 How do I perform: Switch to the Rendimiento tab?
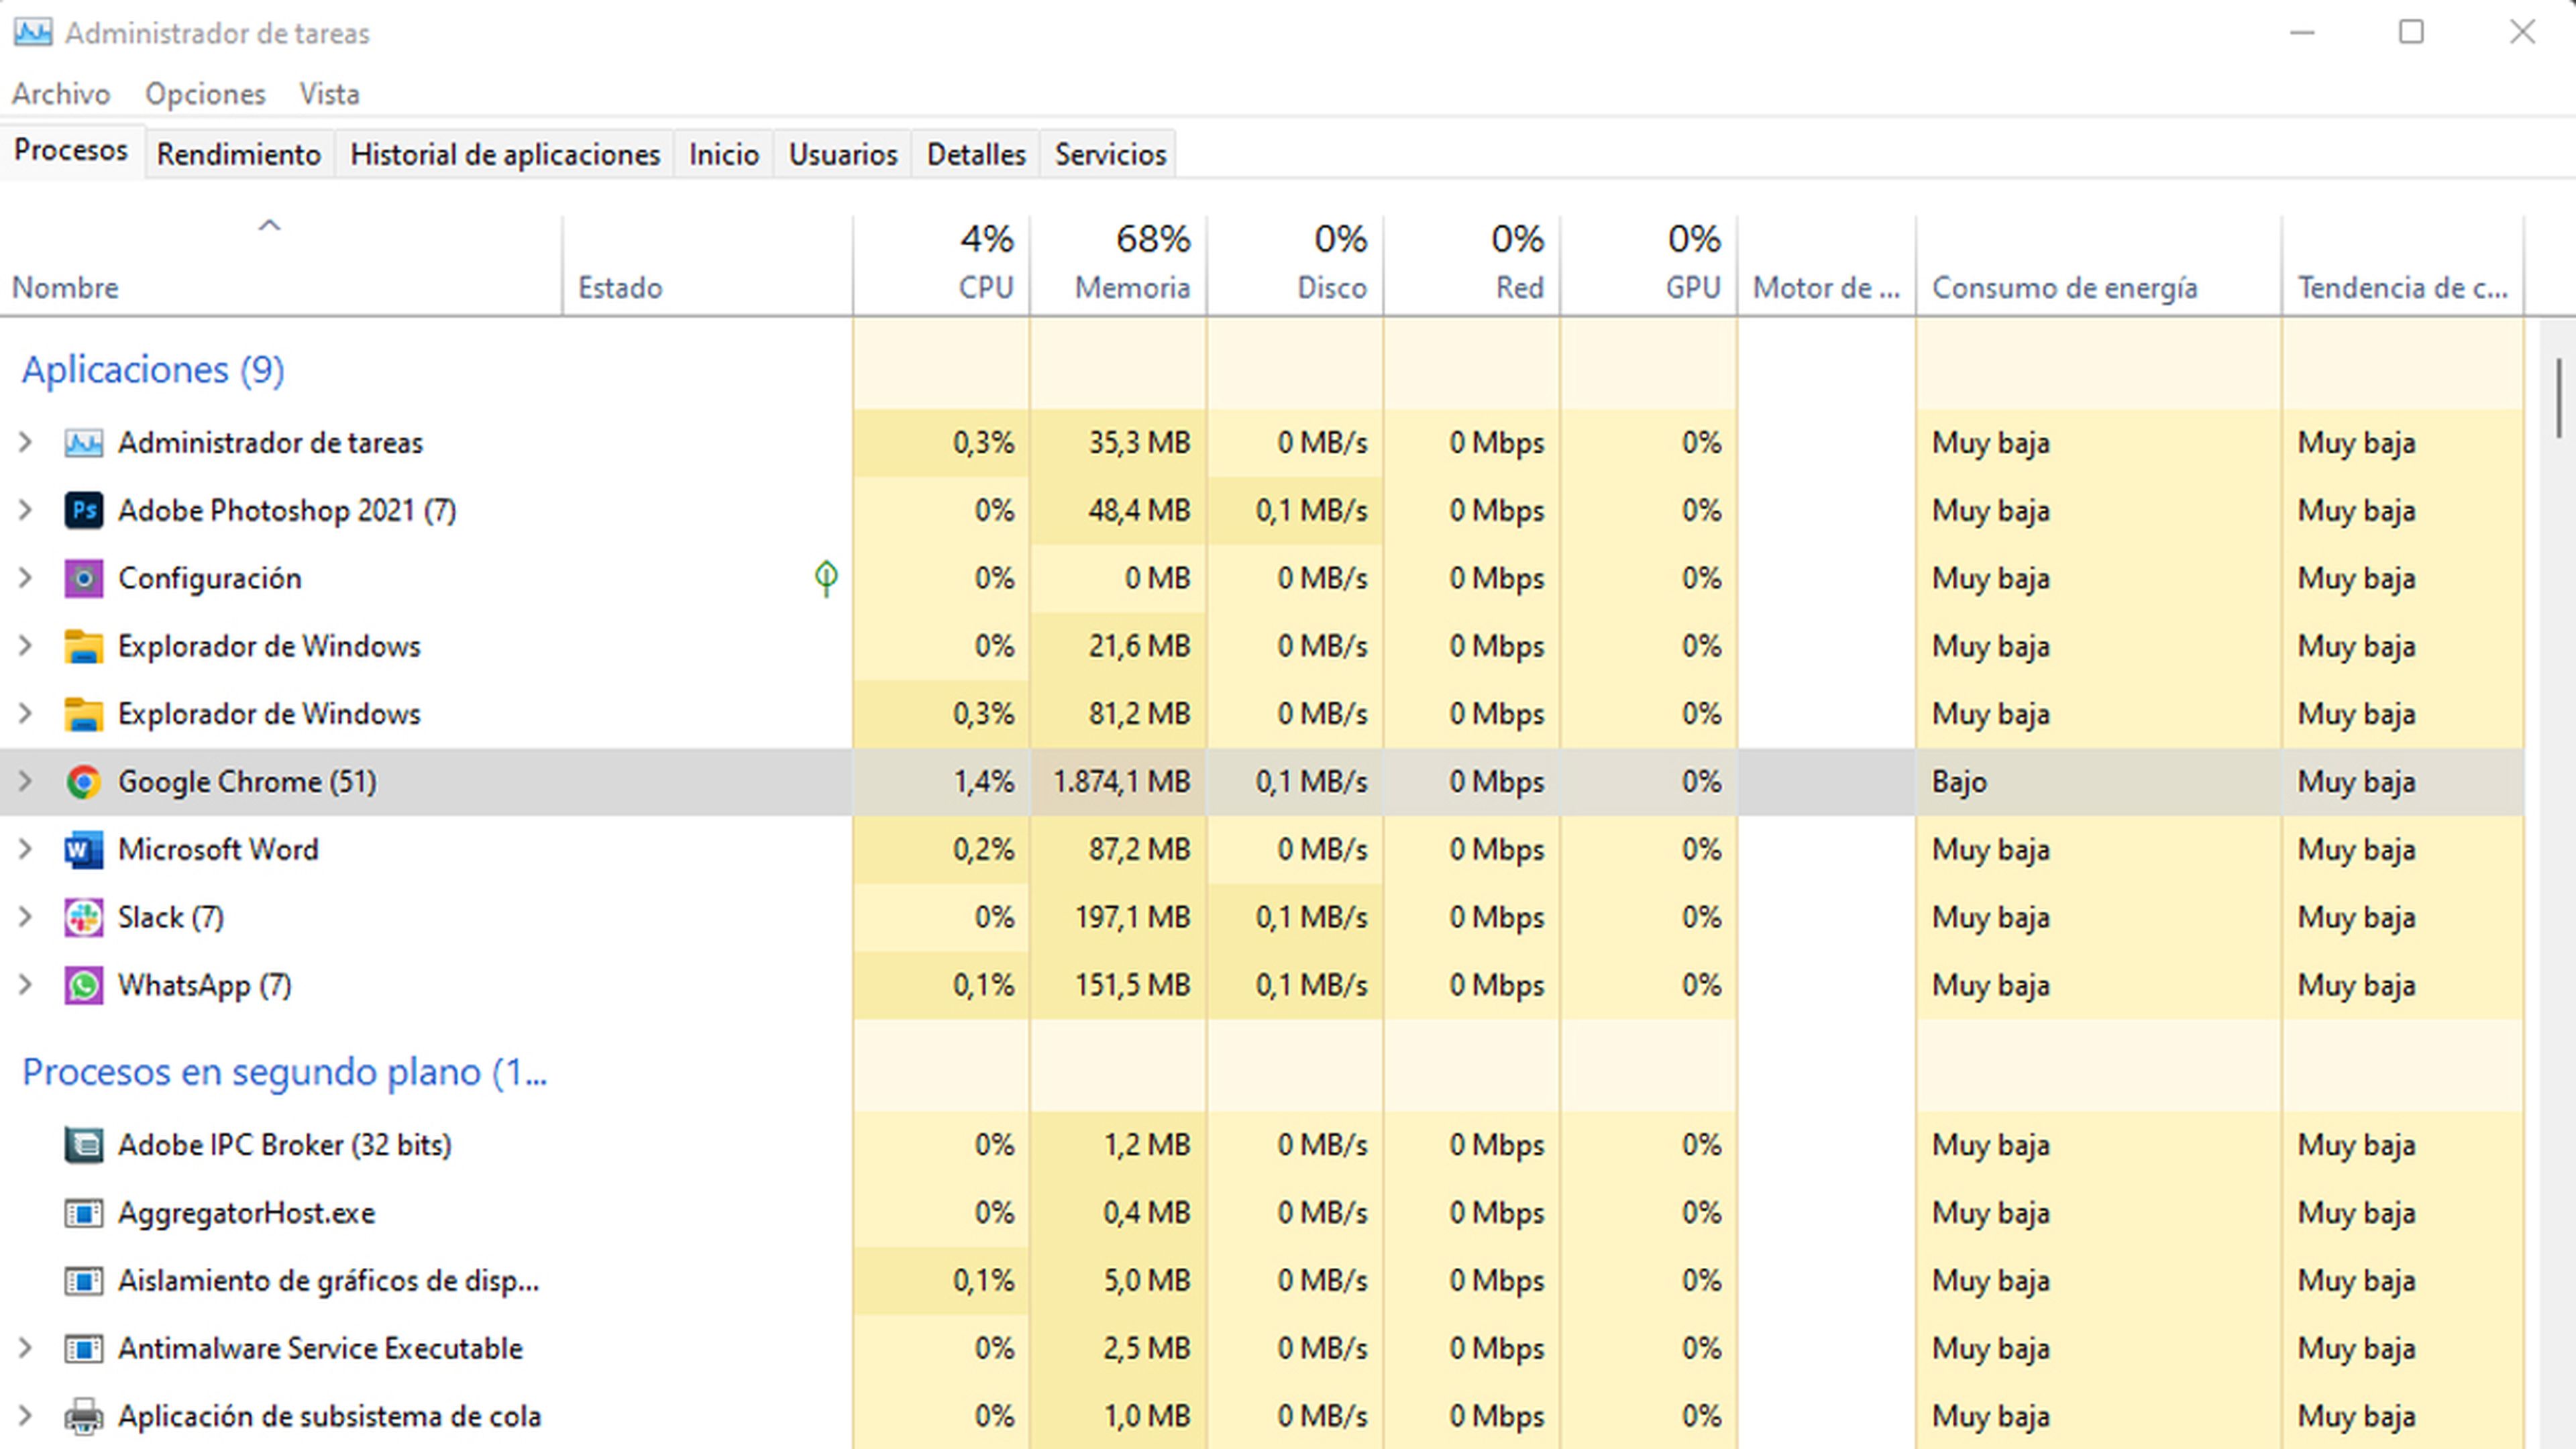239,155
